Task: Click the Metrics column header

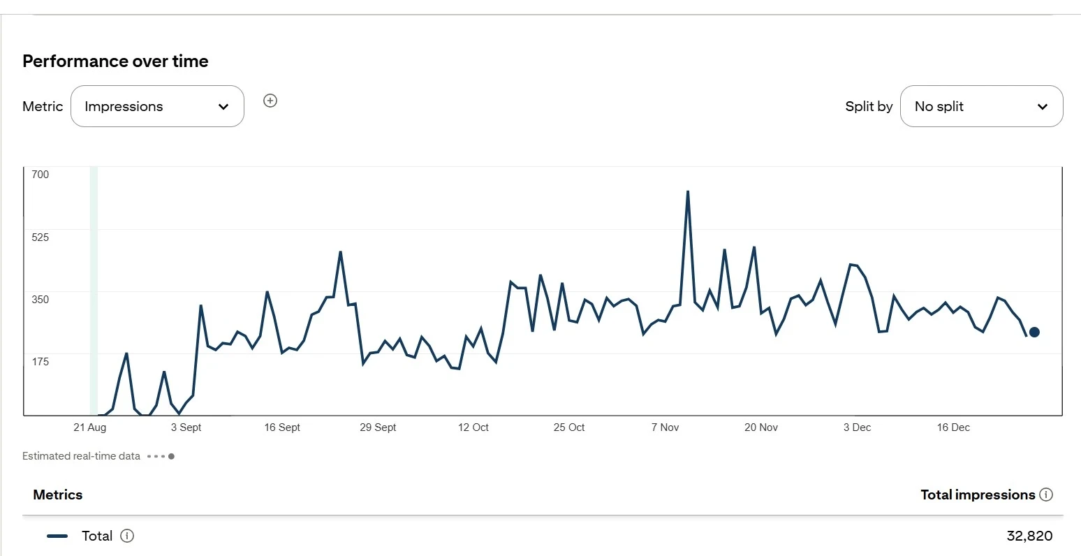Action: 58,495
